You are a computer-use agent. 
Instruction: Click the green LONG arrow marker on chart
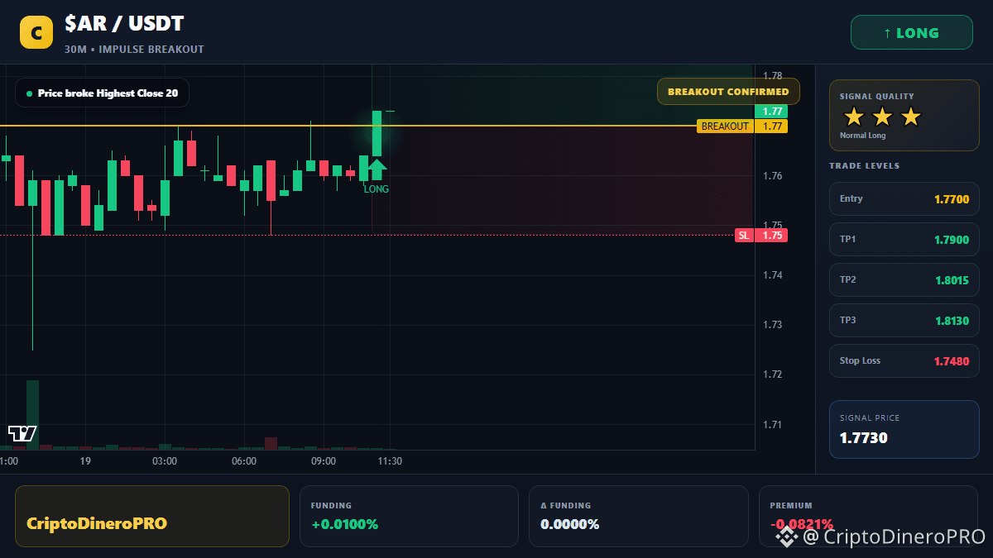click(377, 169)
